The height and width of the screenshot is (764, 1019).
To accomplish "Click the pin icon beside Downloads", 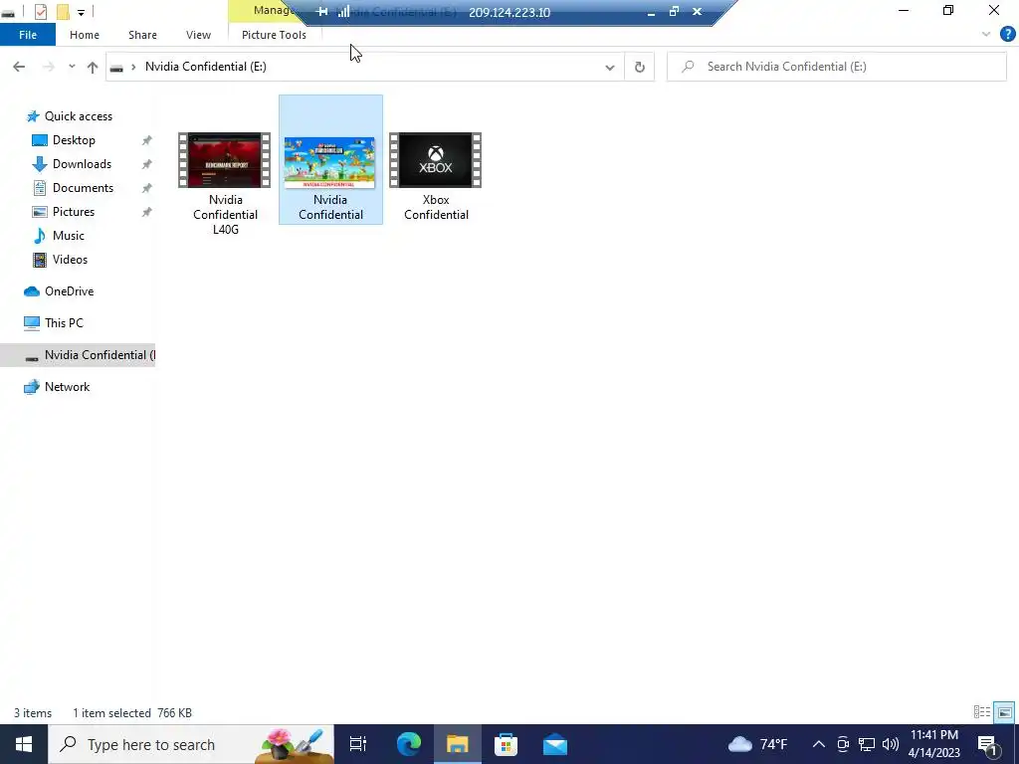I will 147,164.
